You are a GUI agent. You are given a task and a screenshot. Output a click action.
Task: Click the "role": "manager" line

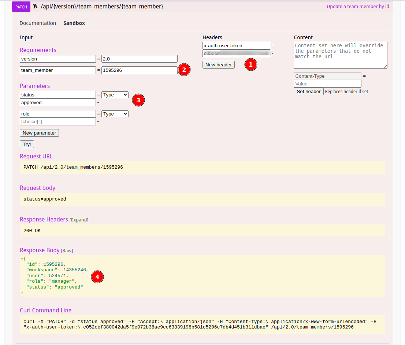point(51,281)
